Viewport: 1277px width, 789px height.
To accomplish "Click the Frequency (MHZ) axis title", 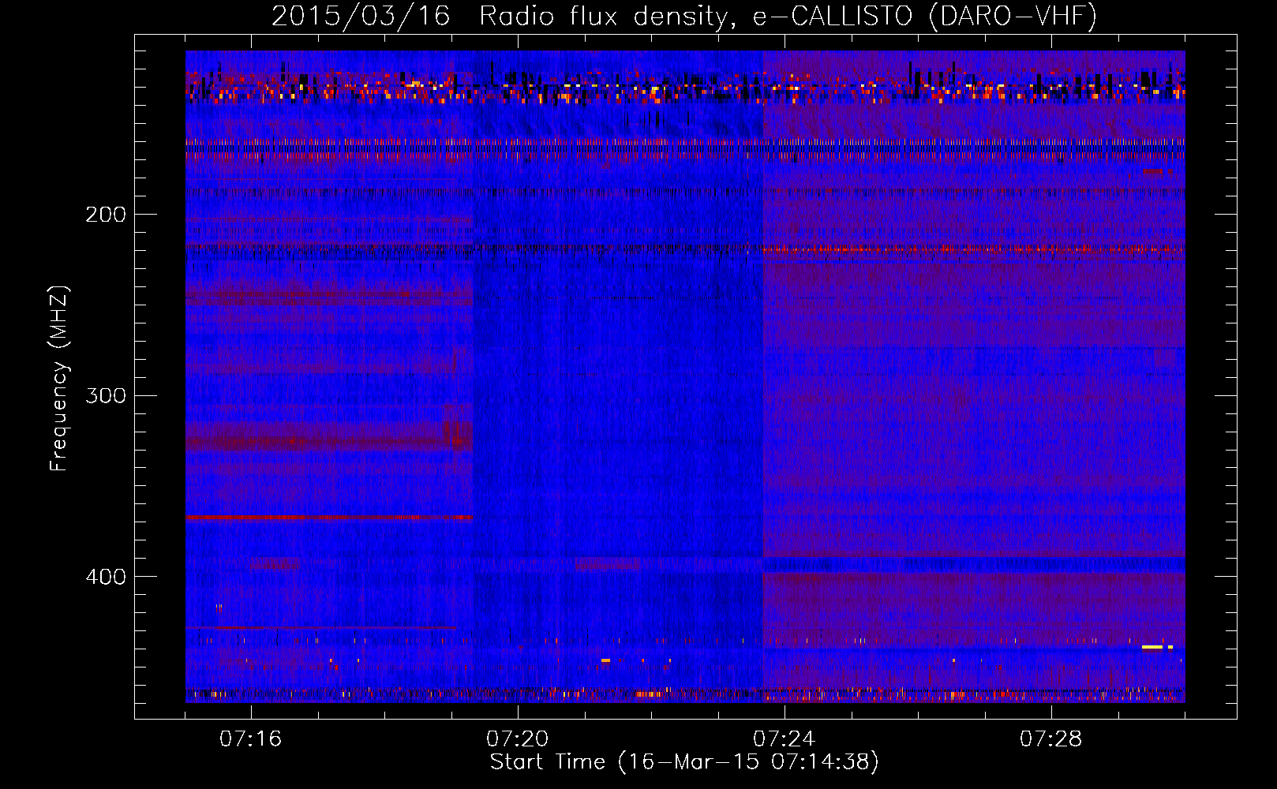I will [59, 378].
